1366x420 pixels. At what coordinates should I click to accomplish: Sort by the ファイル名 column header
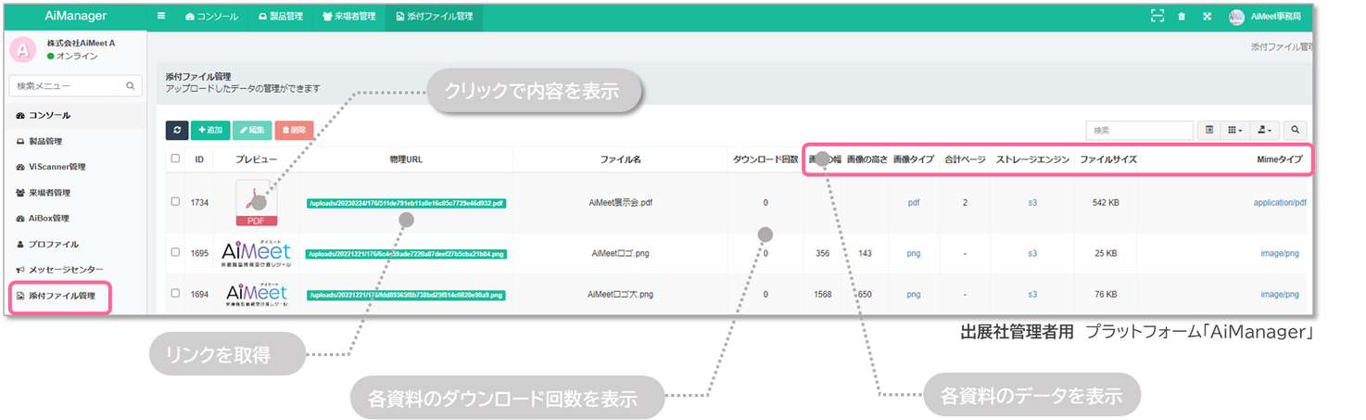pyautogui.click(x=620, y=159)
